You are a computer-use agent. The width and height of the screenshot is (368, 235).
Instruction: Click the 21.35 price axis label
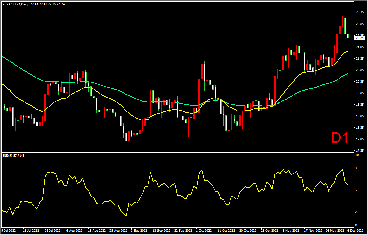click(360, 59)
